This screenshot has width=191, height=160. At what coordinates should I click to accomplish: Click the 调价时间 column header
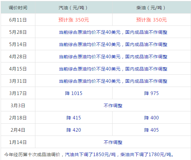pyautogui.click(x=18, y=8)
